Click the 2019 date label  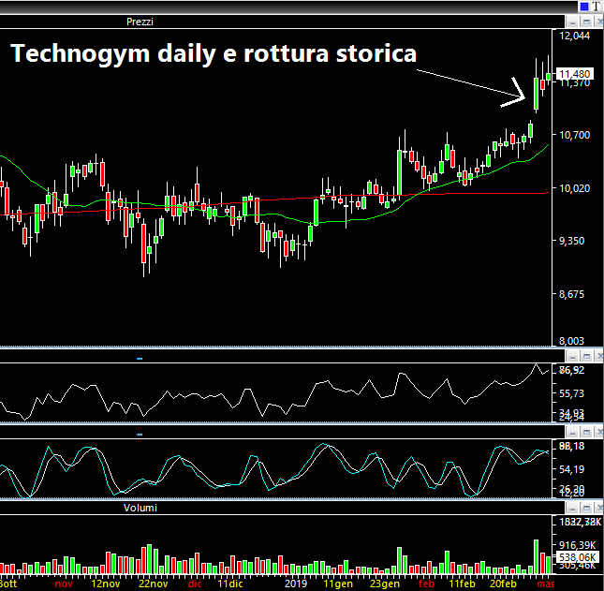pos(296,584)
